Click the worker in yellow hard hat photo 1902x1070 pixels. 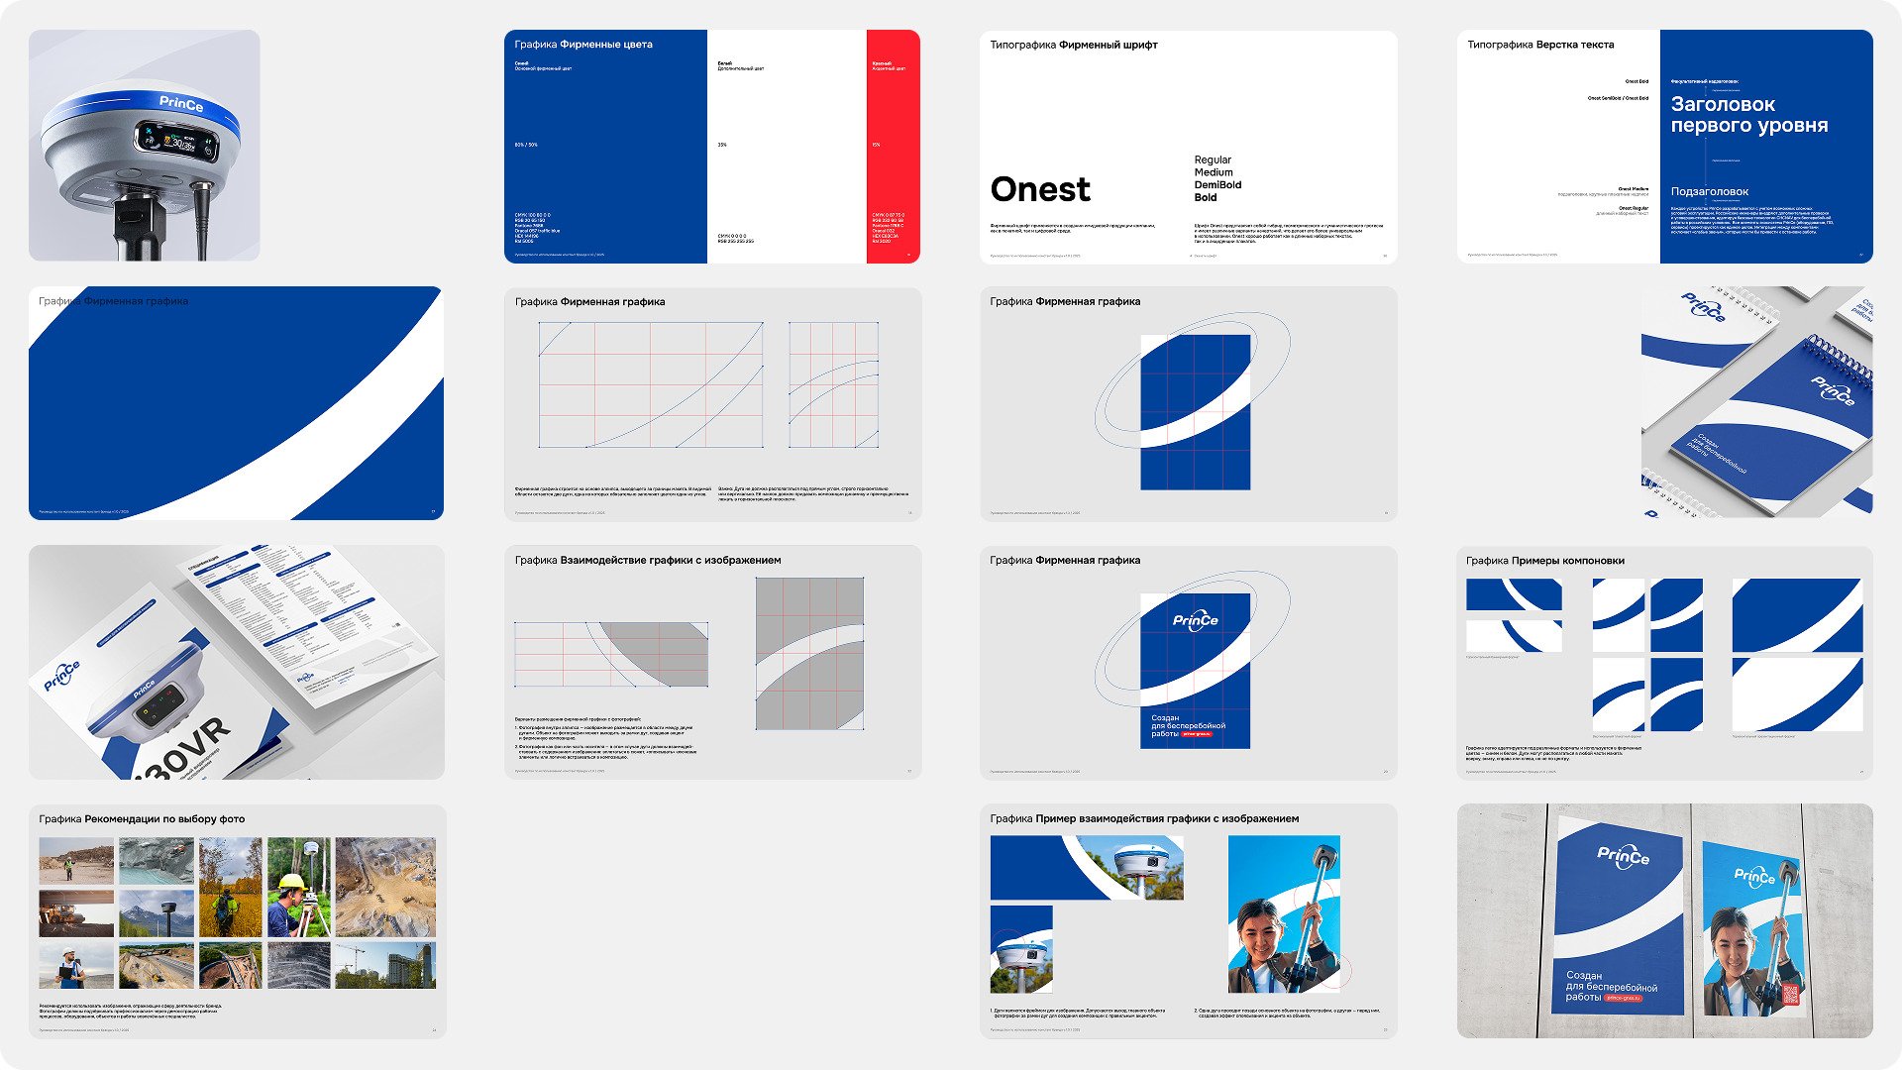click(298, 887)
